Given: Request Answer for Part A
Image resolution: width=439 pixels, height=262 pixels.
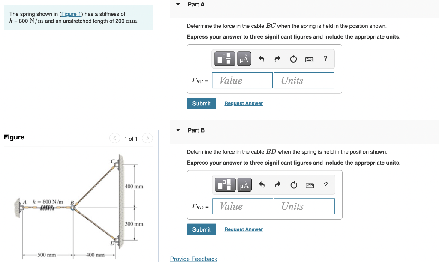Looking at the screenshot, I should [x=243, y=103].
